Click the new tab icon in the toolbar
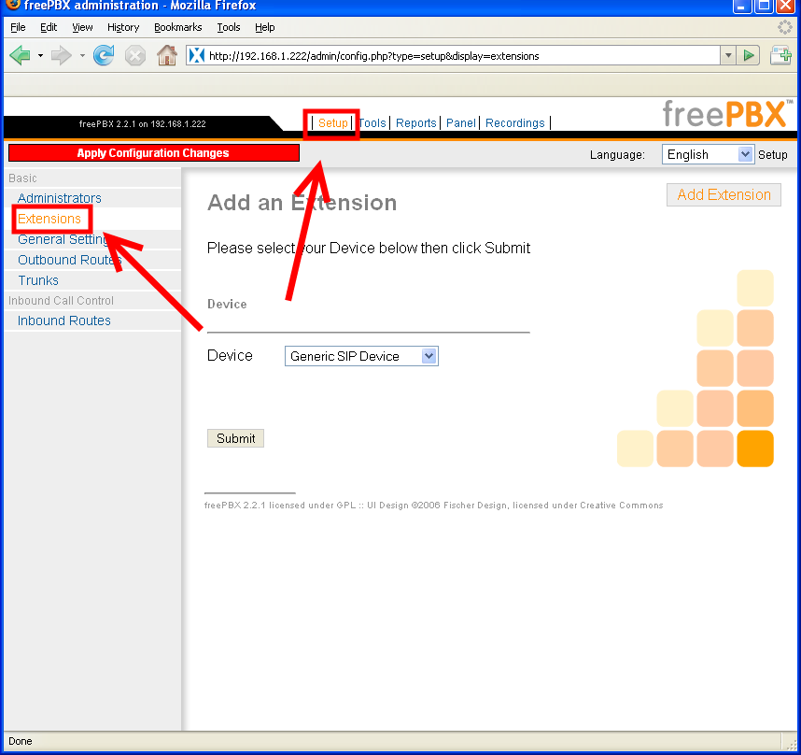The image size is (801, 755). point(781,55)
